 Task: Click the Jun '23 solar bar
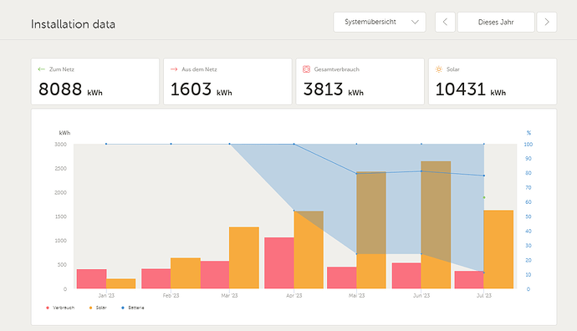(436, 225)
